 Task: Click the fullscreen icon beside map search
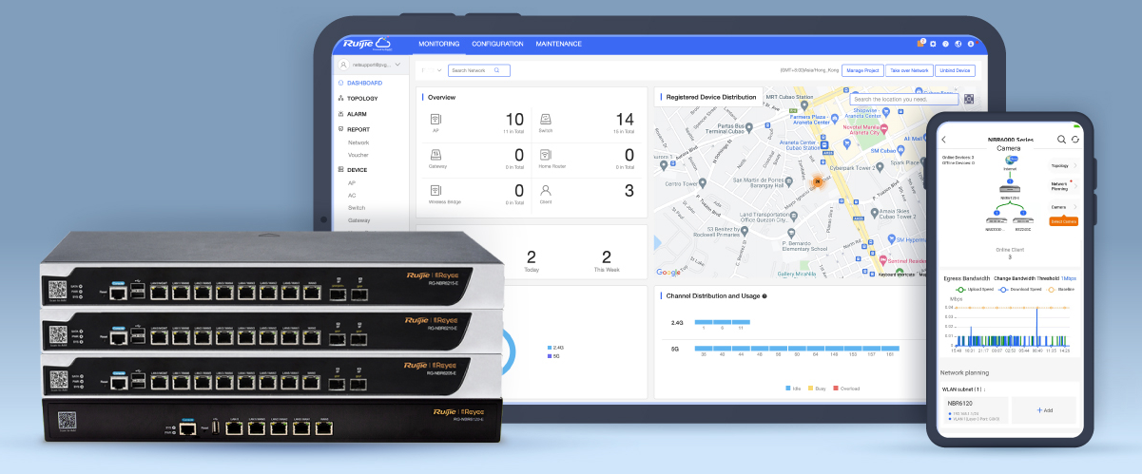tap(969, 99)
